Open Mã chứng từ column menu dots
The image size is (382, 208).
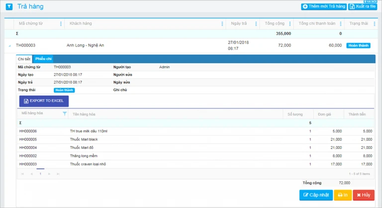coord(61,24)
